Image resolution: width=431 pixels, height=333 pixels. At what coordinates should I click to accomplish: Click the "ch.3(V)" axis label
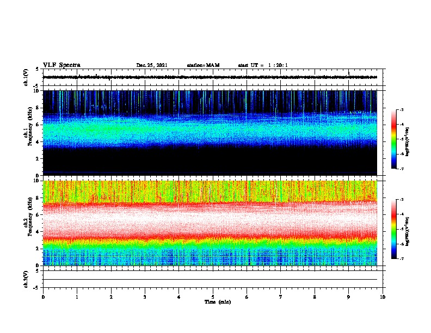26,279
